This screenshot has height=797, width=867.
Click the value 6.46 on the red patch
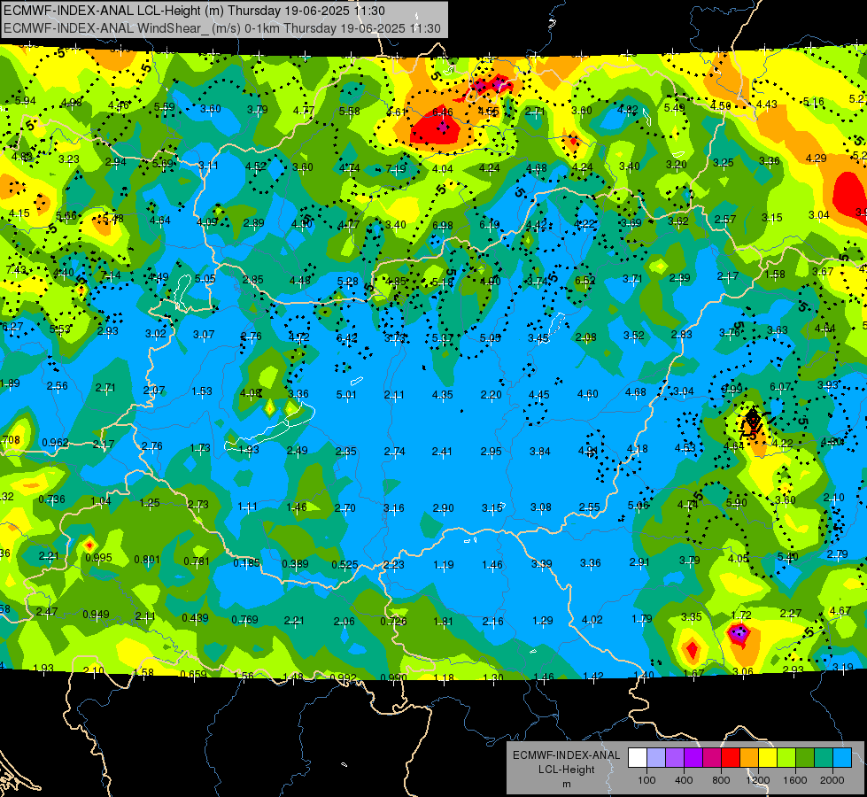coord(442,112)
